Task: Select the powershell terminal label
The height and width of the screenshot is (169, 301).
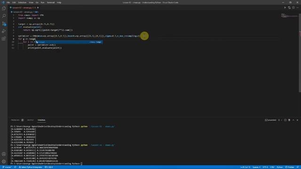Action: click(270, 120)
